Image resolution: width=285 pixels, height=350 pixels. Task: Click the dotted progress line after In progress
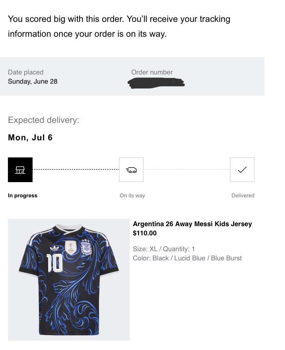click(76, 170)
